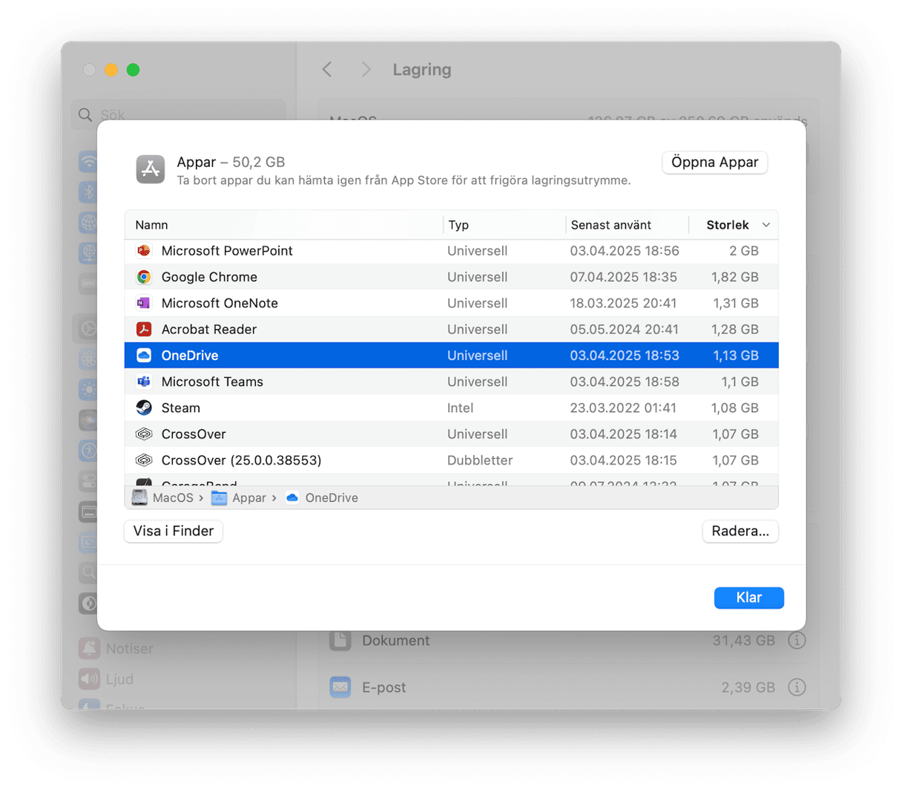Image resolution: width=902 pixels, height=790 pixels.
Task: Click the Microsoft Teams app icon
Action: point(144,382)
